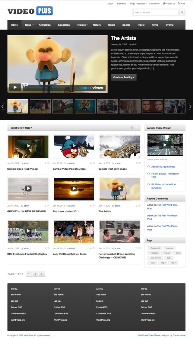Open the Music category
This screenshot has width=193, height=340.
[112, 25]
